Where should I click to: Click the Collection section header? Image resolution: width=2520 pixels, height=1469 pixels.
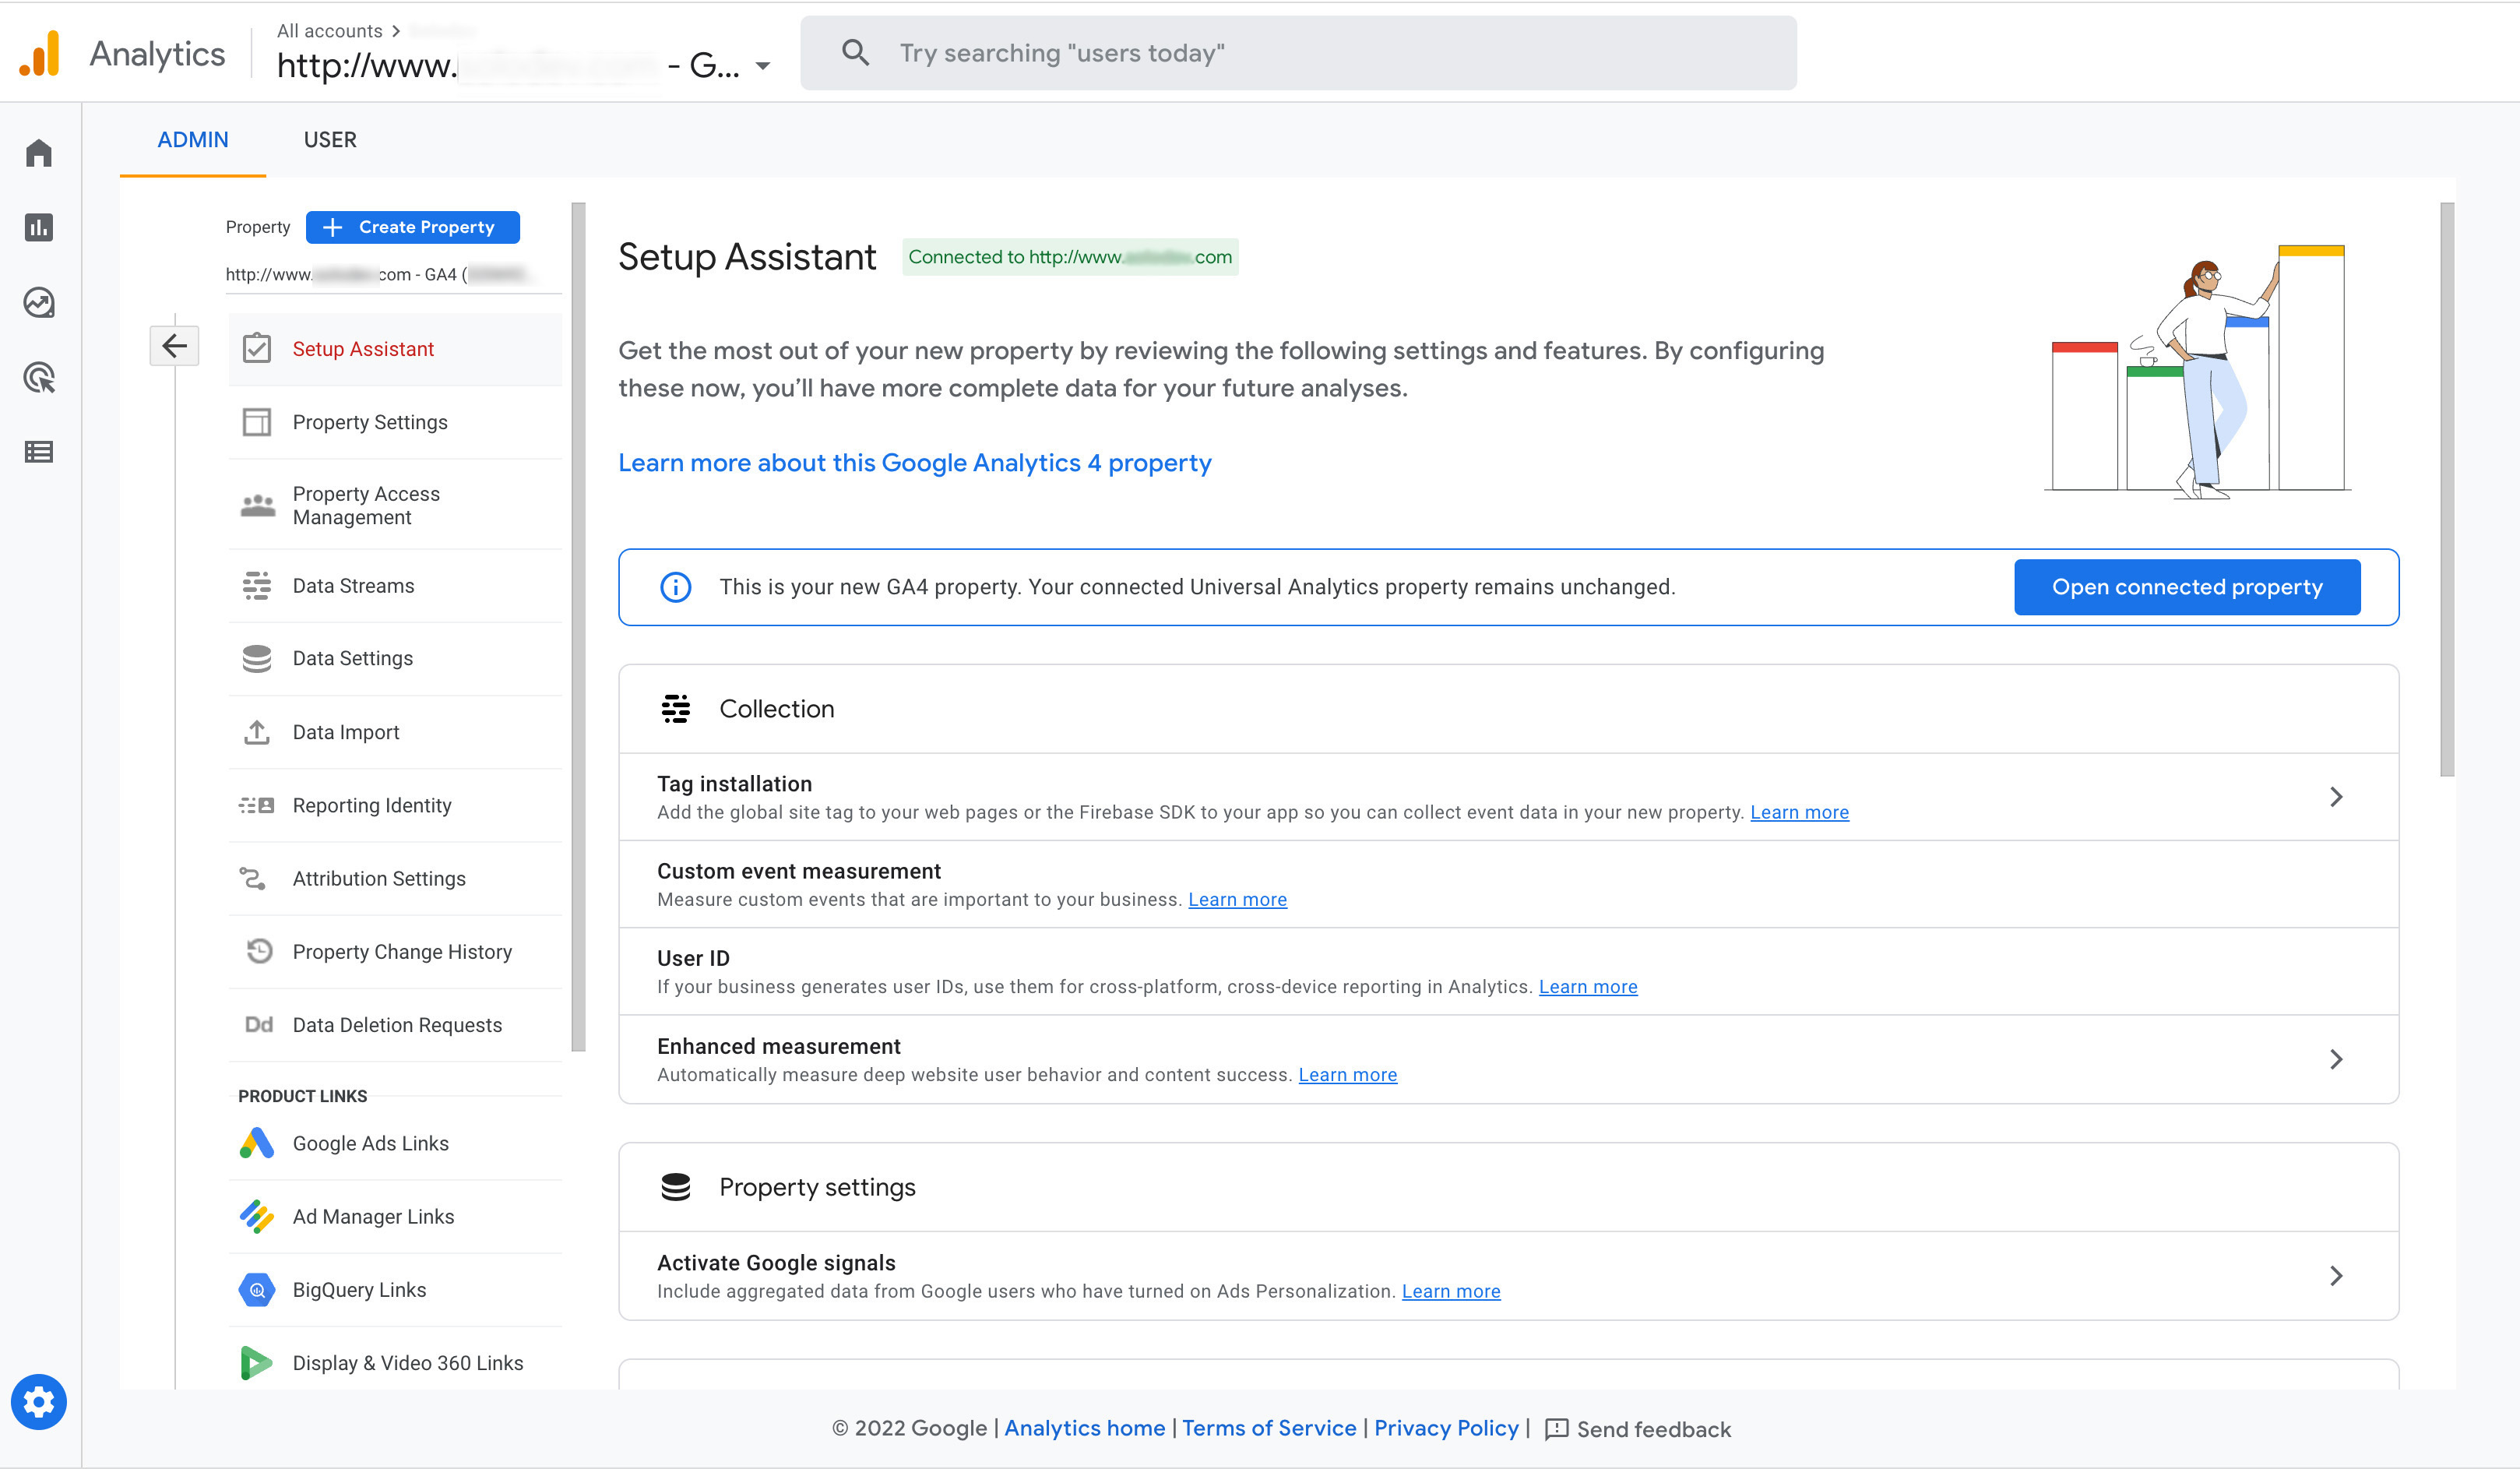click(1508, 709)
